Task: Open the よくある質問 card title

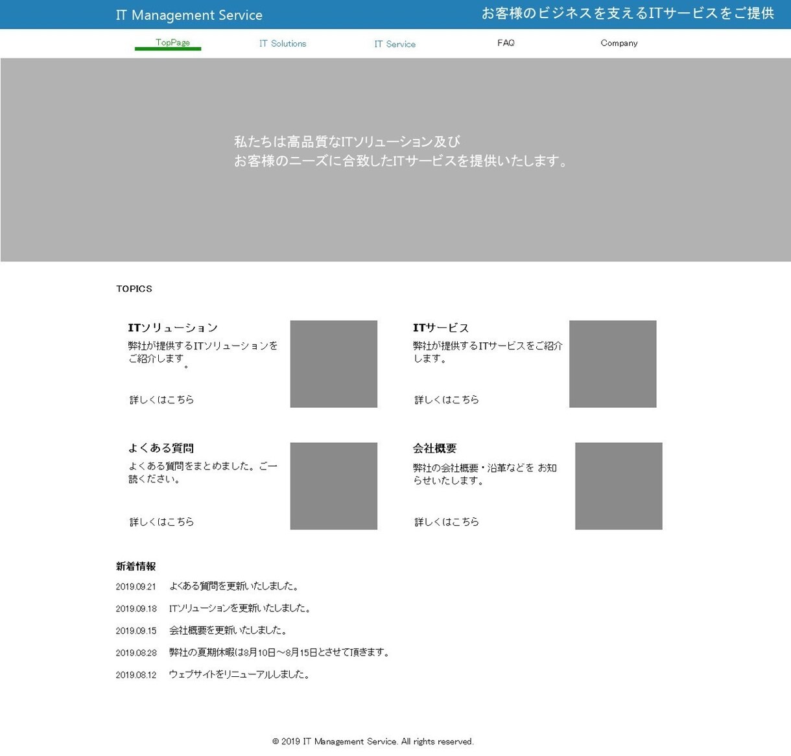Action: point(161,448)
